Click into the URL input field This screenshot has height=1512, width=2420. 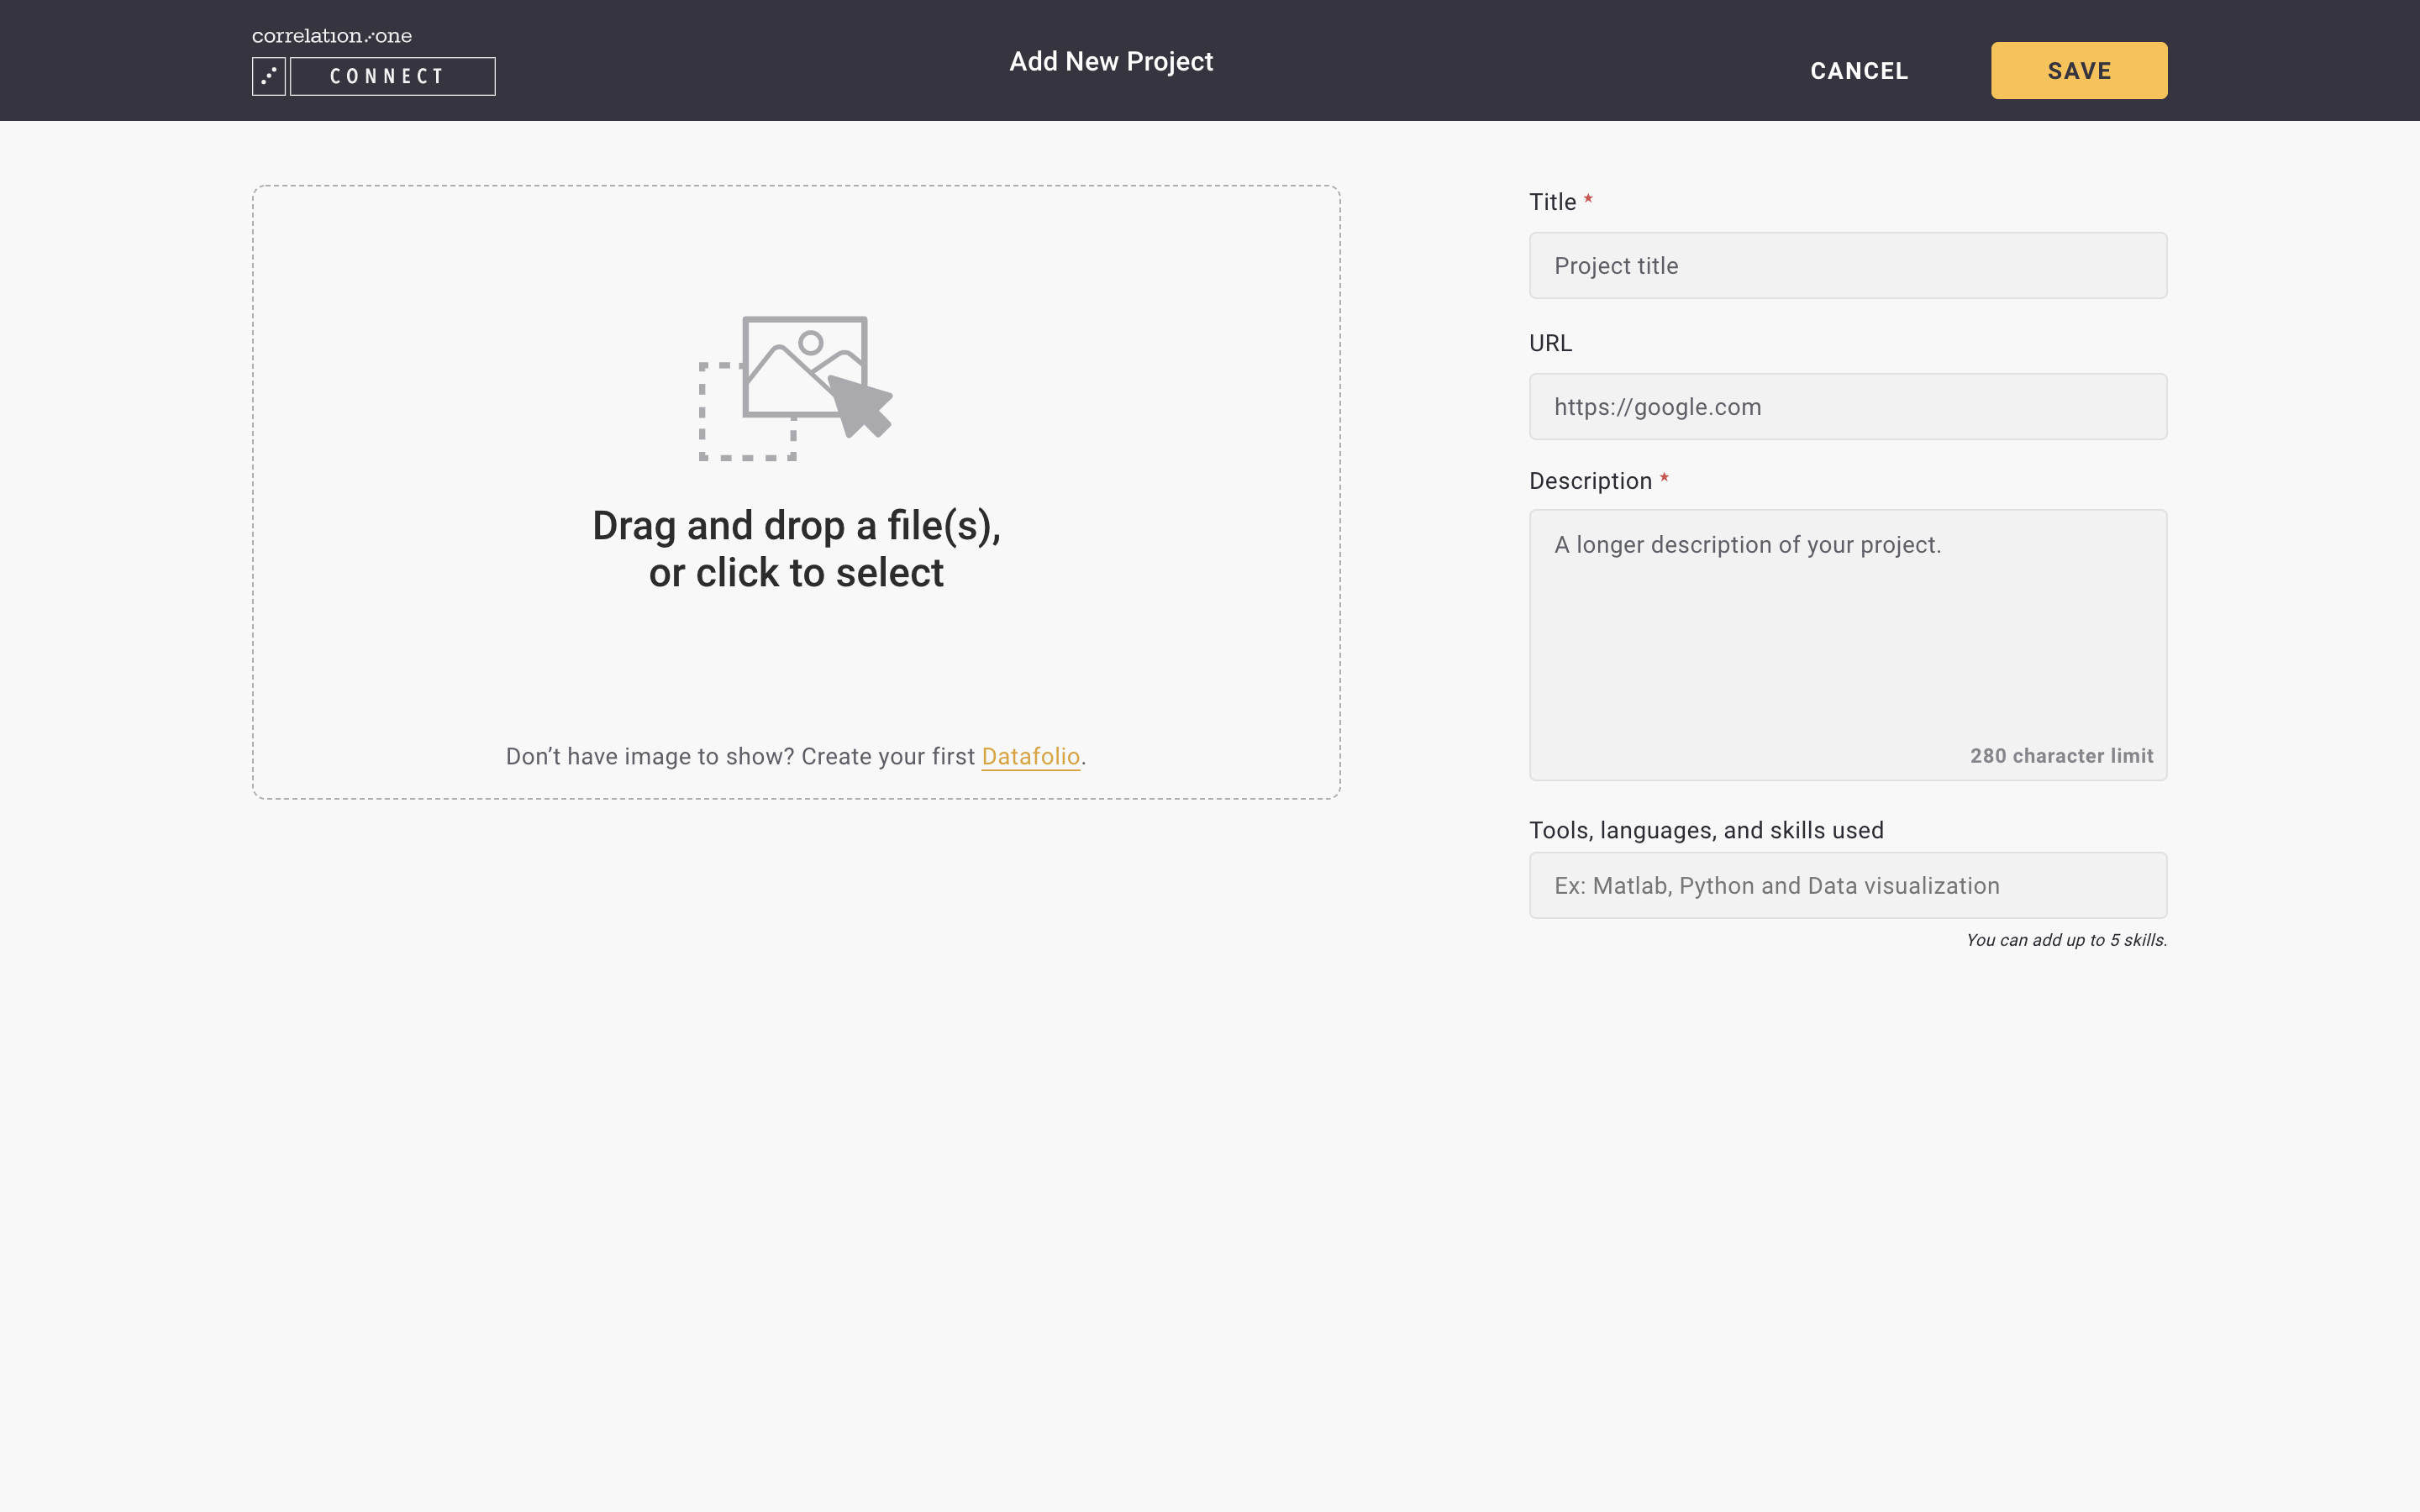click(1847, 407)
